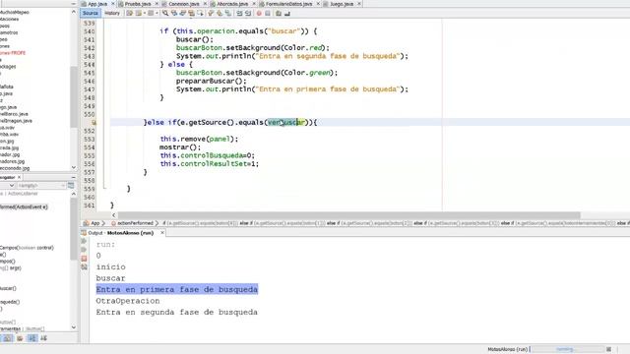This screenshot has width=630, height=354.
Task: Close the Output MotosAlonso (run) tab
Action: point(162,233)
